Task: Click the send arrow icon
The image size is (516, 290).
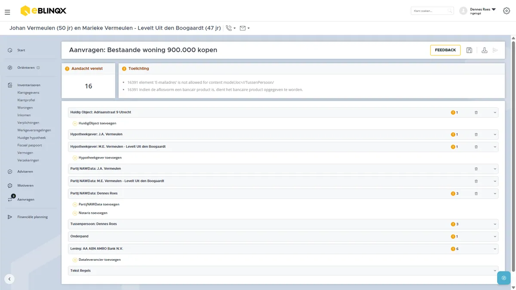Action: point(495,50)
